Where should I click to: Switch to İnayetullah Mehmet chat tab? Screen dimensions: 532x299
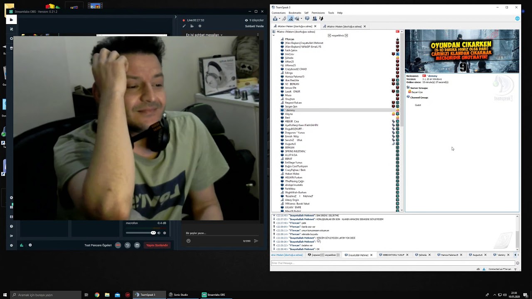click(x=358, y=255)
